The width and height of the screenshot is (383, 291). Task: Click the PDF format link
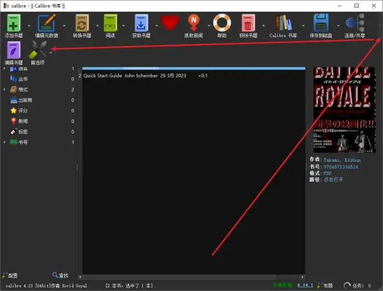pos(327,173)
